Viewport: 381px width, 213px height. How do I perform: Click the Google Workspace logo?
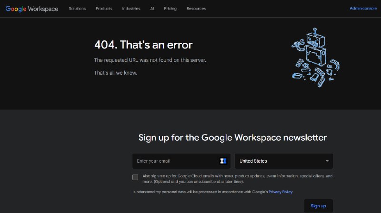point(32,9)
